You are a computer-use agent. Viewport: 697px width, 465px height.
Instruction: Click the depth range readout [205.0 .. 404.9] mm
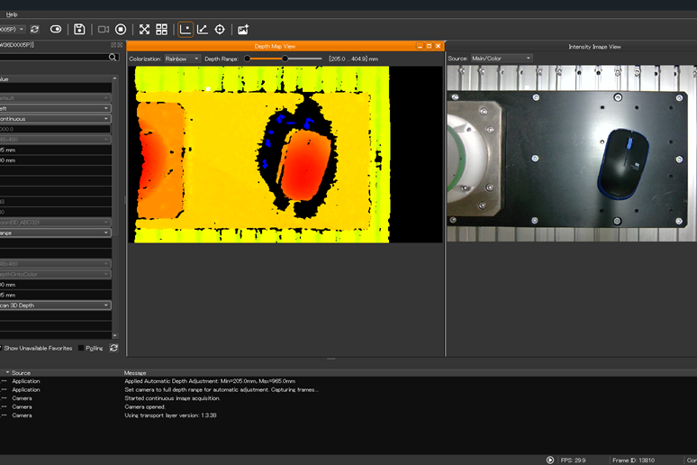[x=353, y=59]
